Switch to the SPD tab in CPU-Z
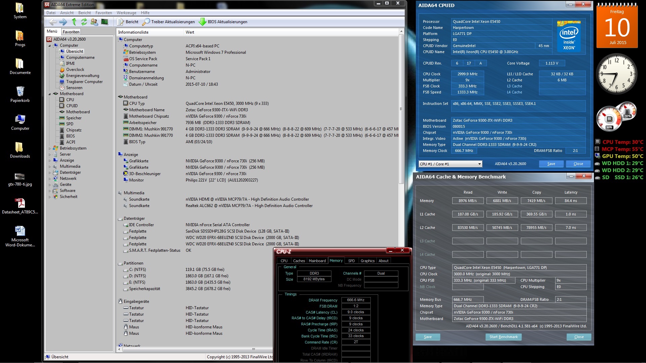The height and width of the screenshot is (363, 646). 351,261
